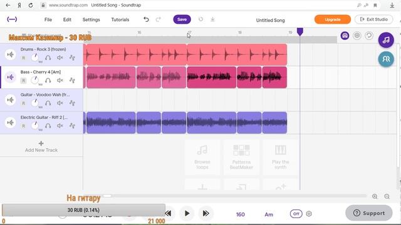Open Drums - Rock 3 instrument icon

click(x=10, y=54)
